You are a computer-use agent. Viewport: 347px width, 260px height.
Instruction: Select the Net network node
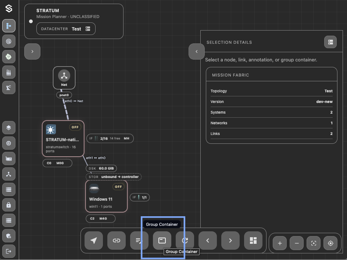pos(64,78)
